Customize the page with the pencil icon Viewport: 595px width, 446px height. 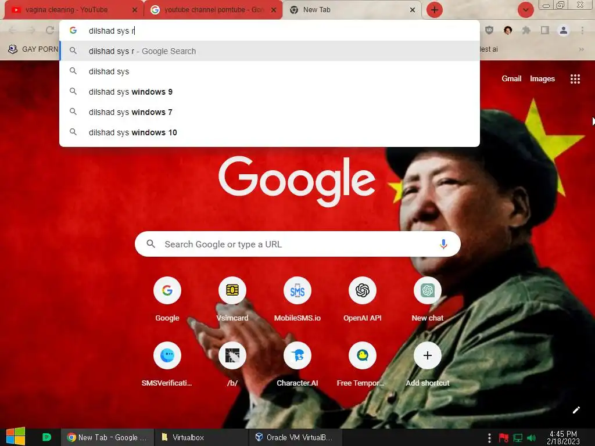click(576, 410)
